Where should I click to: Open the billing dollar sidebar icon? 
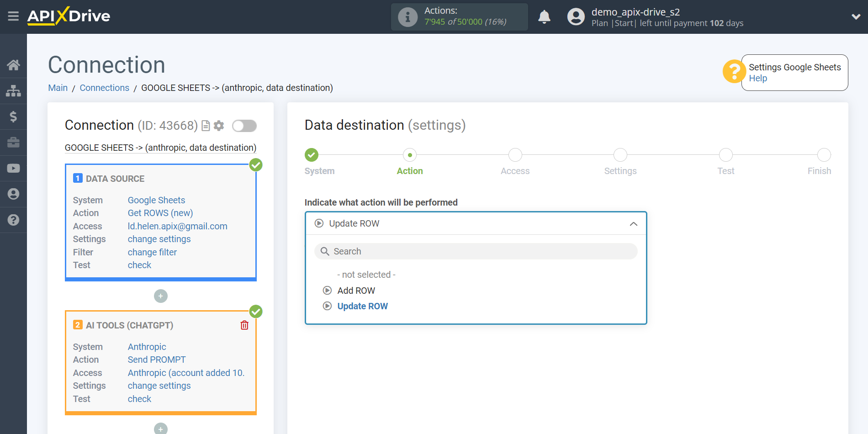(x=13, y=116)
